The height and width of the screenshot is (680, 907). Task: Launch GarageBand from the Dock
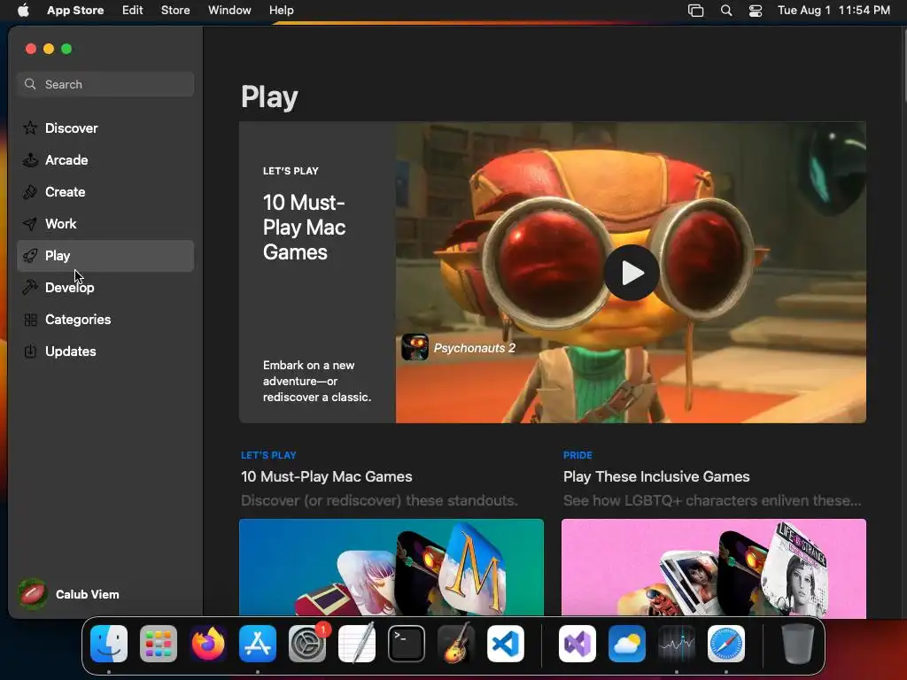pyautogui.click(x=456, y=644)
